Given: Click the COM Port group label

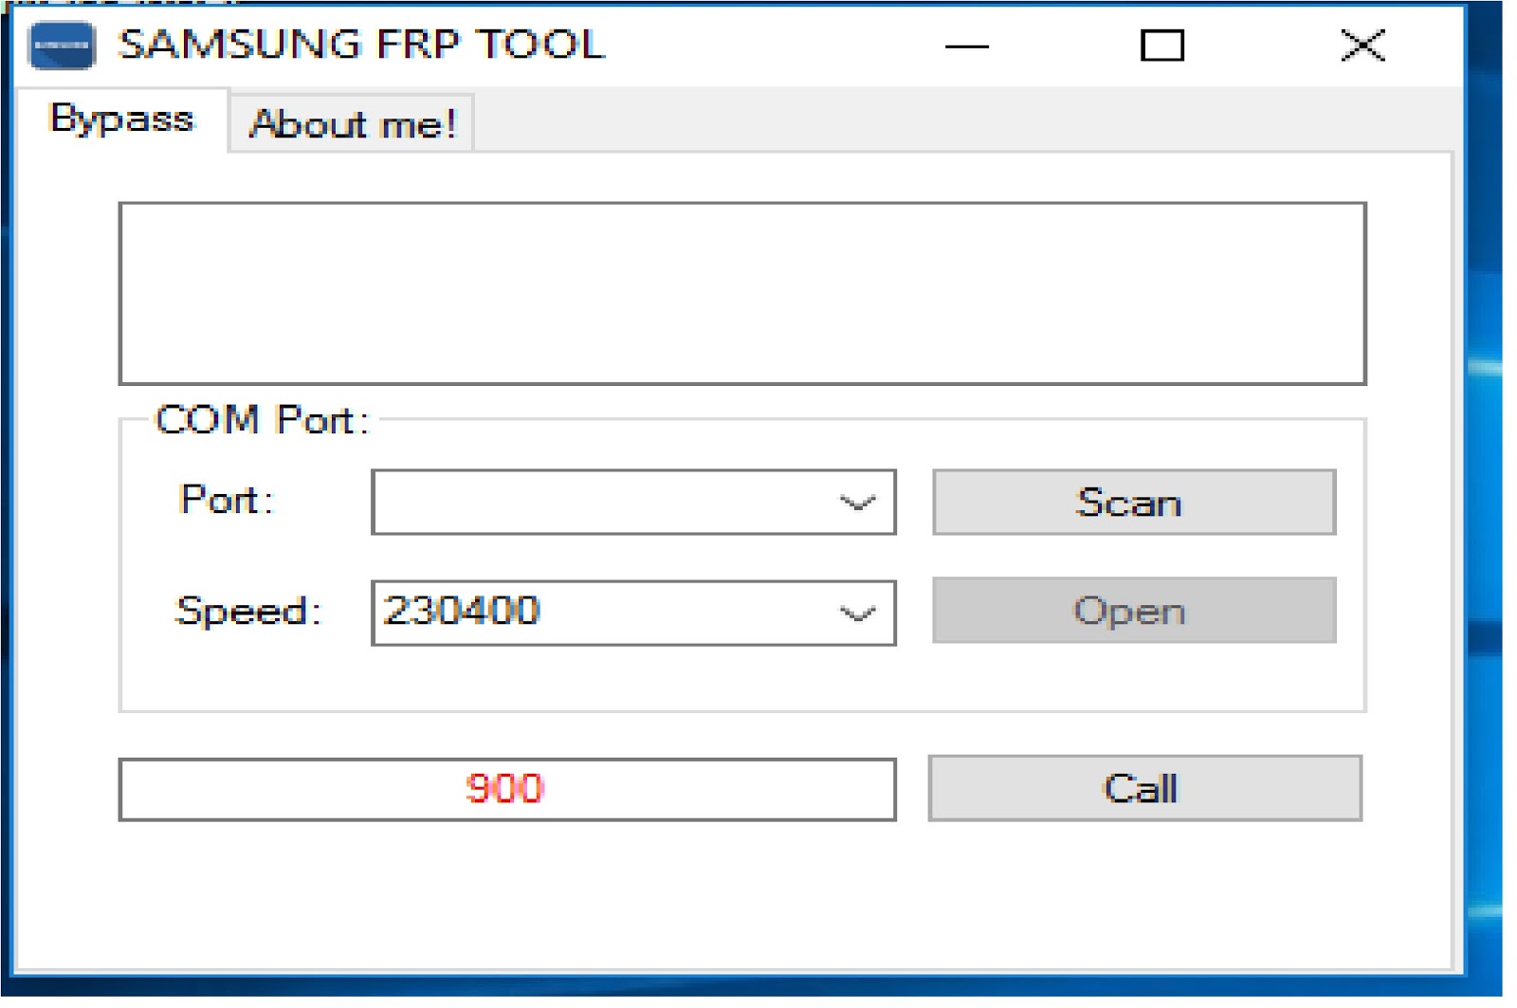Looking at the screenshot, I should [262, 419].
